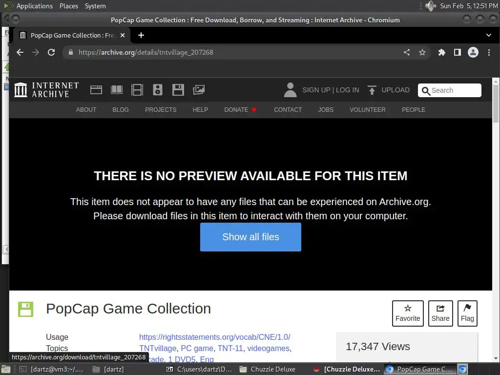Click the green floppy icon beside the item title
Image resolution: width=500 pixels, height=375 pixels.
25,309
